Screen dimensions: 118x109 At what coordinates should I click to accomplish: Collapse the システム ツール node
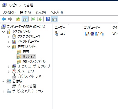pos(4,32)
